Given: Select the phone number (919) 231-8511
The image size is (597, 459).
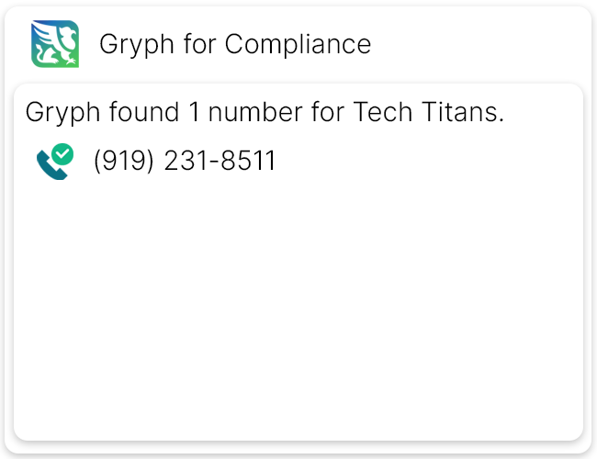Looking at the screenshot, I should pyautogui.click(x=184, y=162).
